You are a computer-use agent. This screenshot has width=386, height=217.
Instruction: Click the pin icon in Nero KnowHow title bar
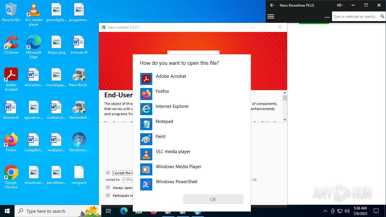[x=340, y=5]
